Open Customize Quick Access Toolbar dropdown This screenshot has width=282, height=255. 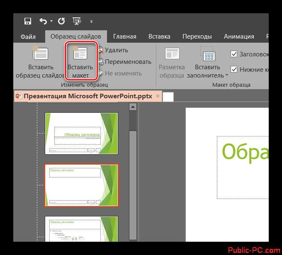[x=91, y=22]
